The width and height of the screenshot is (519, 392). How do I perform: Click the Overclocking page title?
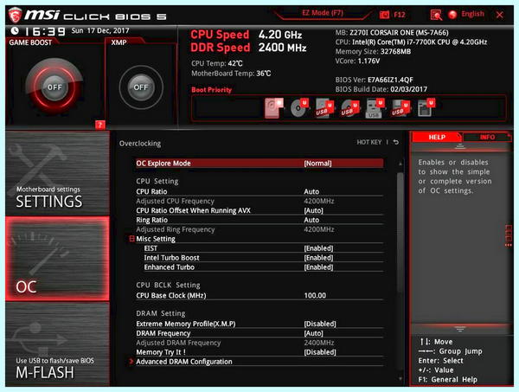pyautogui.click(x=140, y=144)
